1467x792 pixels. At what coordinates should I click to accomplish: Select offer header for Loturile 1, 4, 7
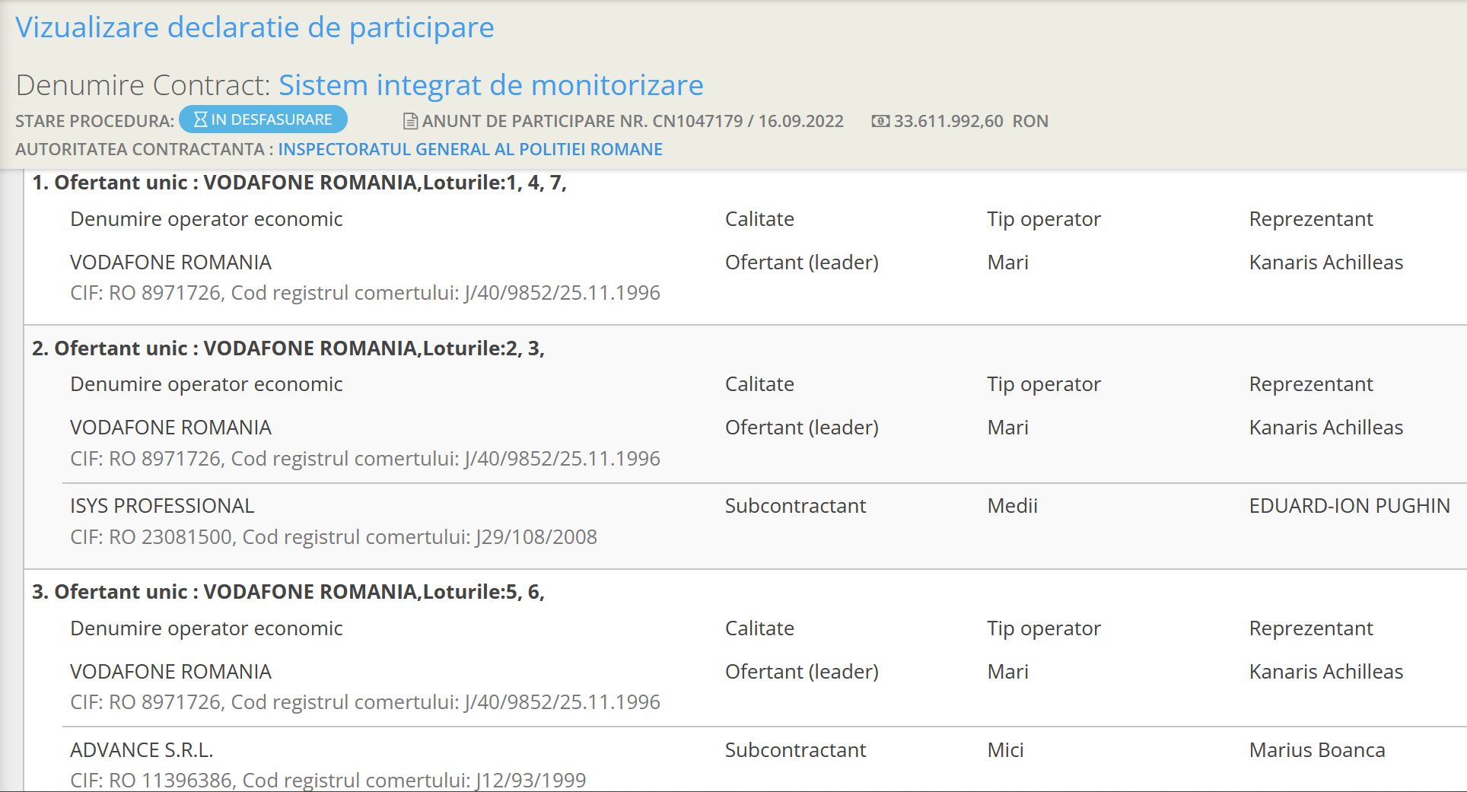[299, 183]
